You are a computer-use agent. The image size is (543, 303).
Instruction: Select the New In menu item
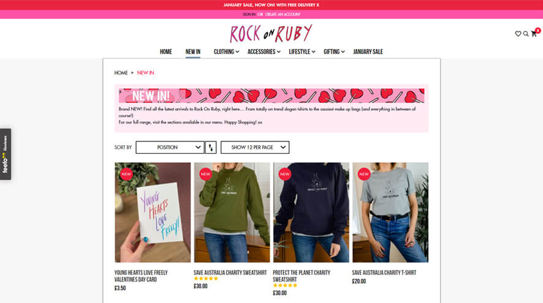coord(193,51)
